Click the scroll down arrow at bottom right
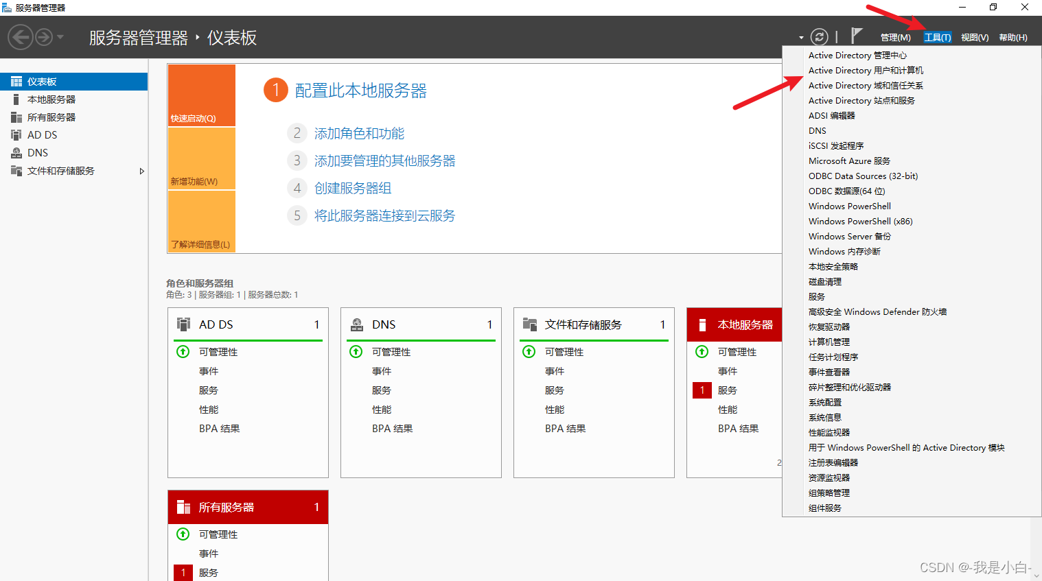The height and width of the screenshot is (581, 1042). [1037, 575]
